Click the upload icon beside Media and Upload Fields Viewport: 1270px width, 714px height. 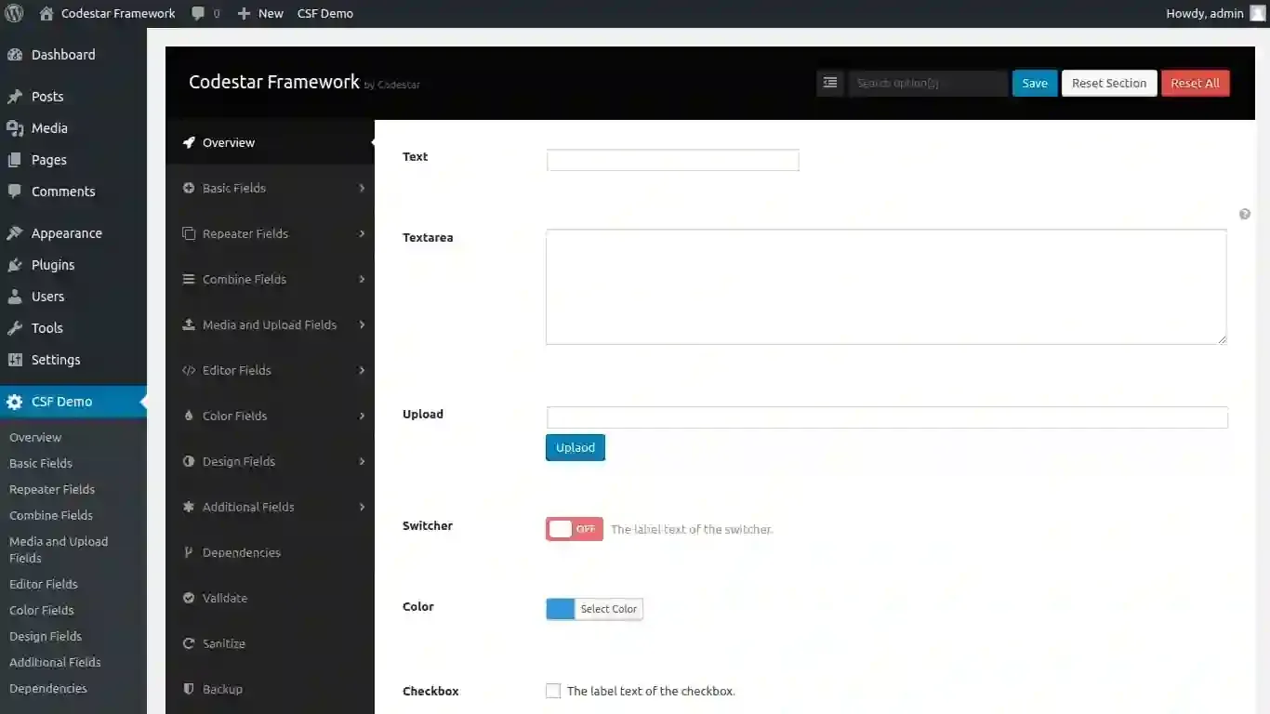pos(189,324)
